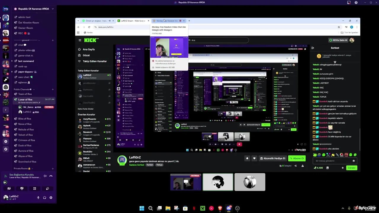Open the noise suppression waveform icon
The width and height of the screenshot is (379, 213).
45,176
